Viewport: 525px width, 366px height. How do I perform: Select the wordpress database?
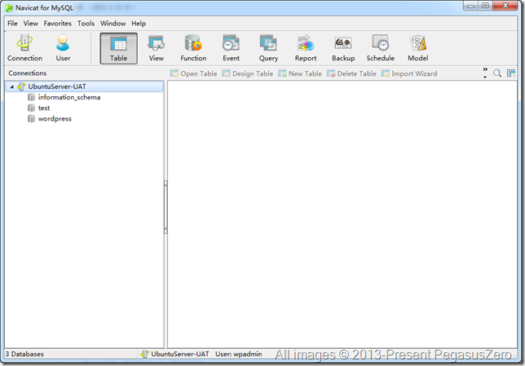pos(55,119)
